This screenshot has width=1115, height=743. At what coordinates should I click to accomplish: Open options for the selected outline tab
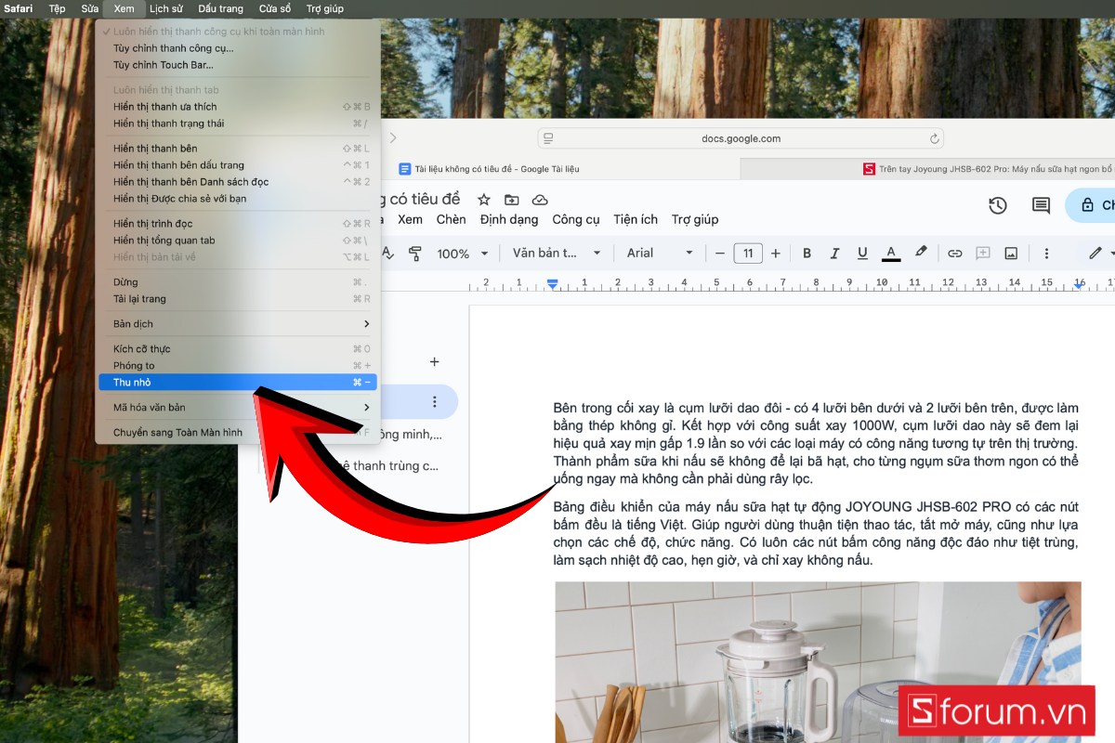pyautogui.click(x=434, y=401)
